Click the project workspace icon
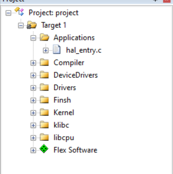This screenshot has height=174, width=173. pos(19,11)
